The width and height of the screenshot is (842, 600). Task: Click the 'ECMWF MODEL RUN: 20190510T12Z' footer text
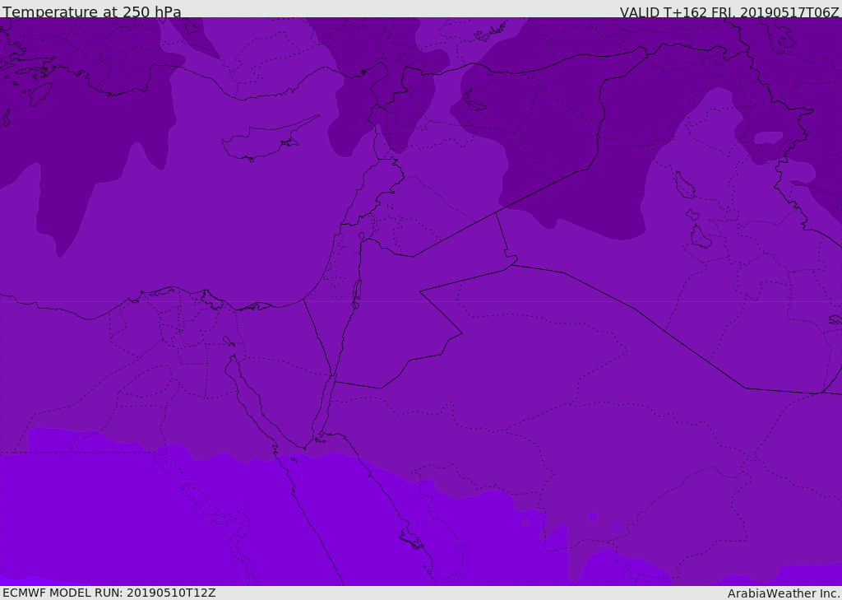pos(109,593)
